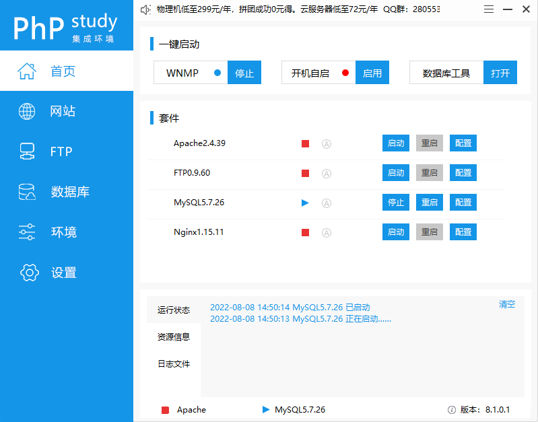
Task: Click 重启 for FTP0.9.60
Action: click(430, 172)
